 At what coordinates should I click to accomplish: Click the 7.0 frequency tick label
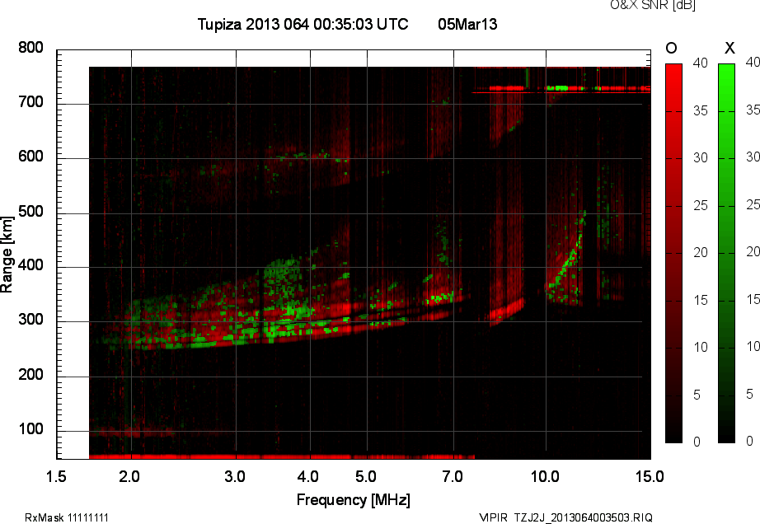click(453, 476)
